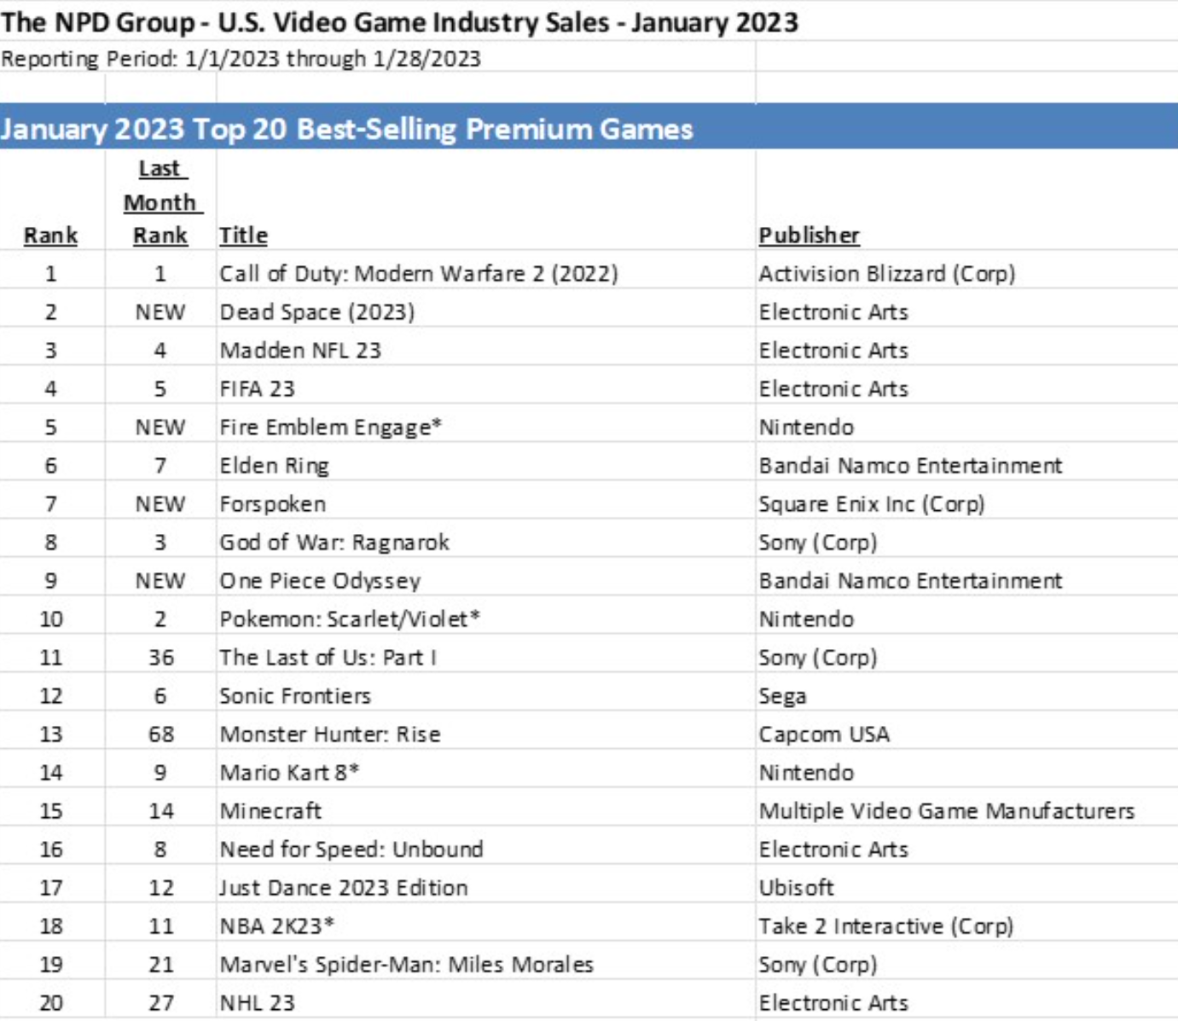Select the God of War: Ragnarok cell
Image resolution: width=1178 pixels, height=1021 pixels.
tap(334, 542)
